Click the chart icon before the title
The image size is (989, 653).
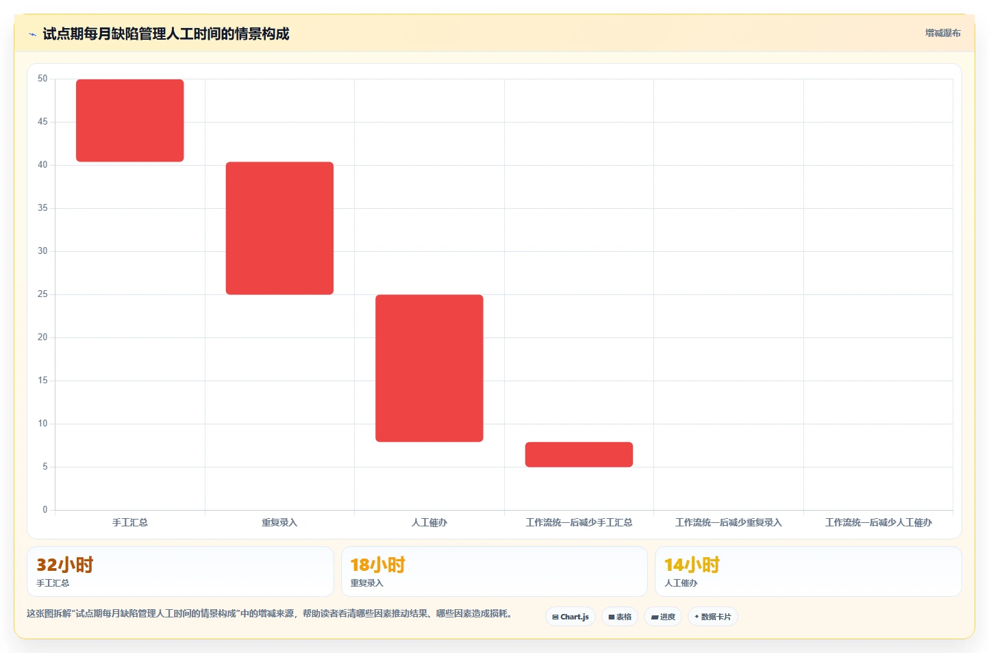click(x=32, y=34)
